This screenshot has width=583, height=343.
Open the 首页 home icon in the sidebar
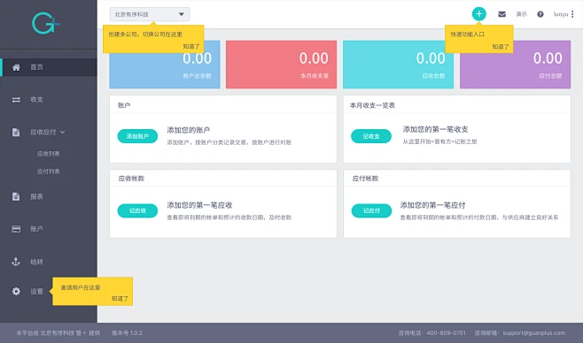click(x=16, y=67)
